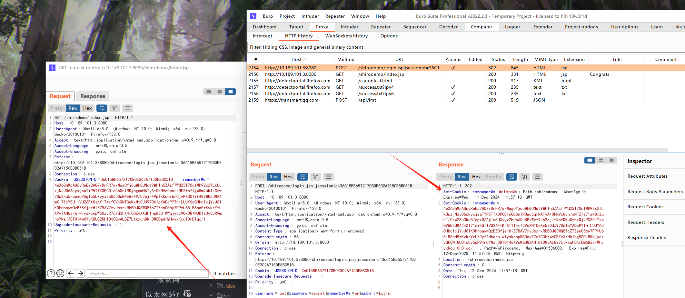
Task: Click the Burp icon in the GET request popup title
Action: pyautogui.click(x=52, y=68)
